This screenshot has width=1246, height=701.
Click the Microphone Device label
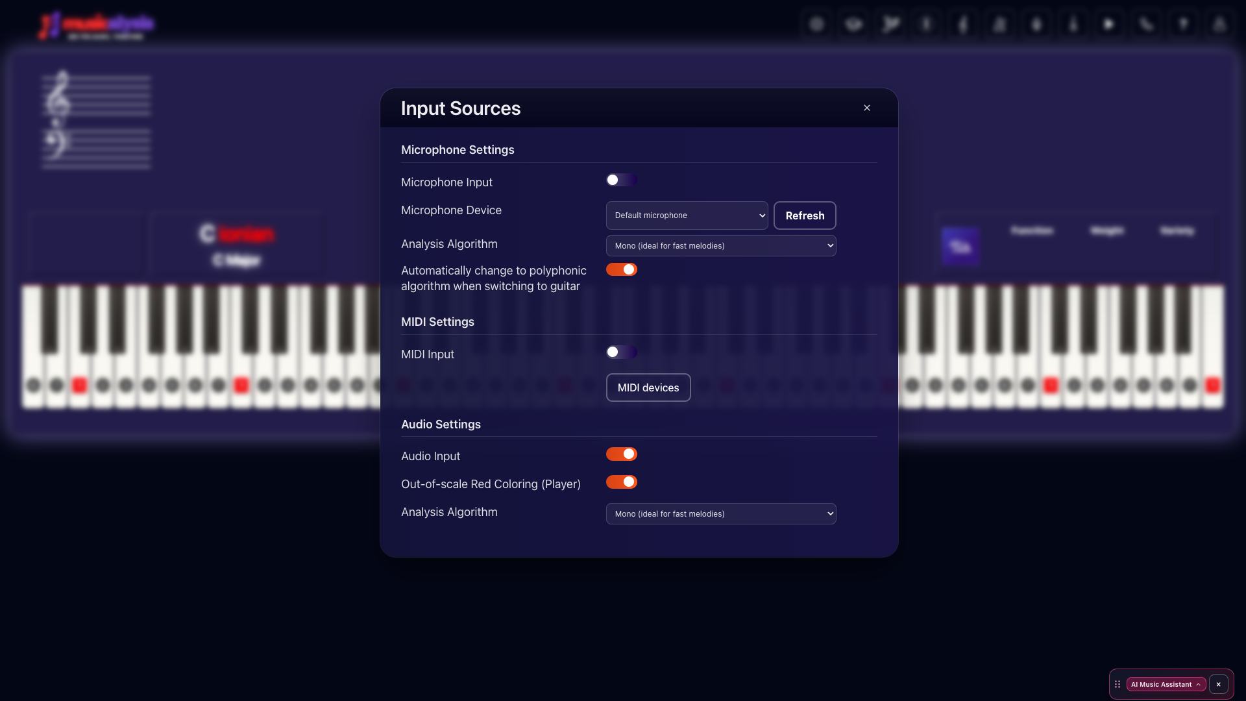451,210
